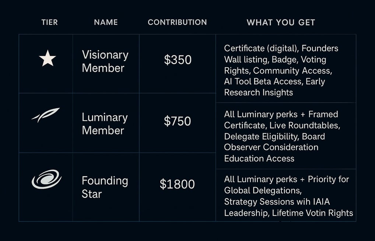Click the swirling galaxy icon for Founding Star

pyautogui.click(x=46, y=179)
